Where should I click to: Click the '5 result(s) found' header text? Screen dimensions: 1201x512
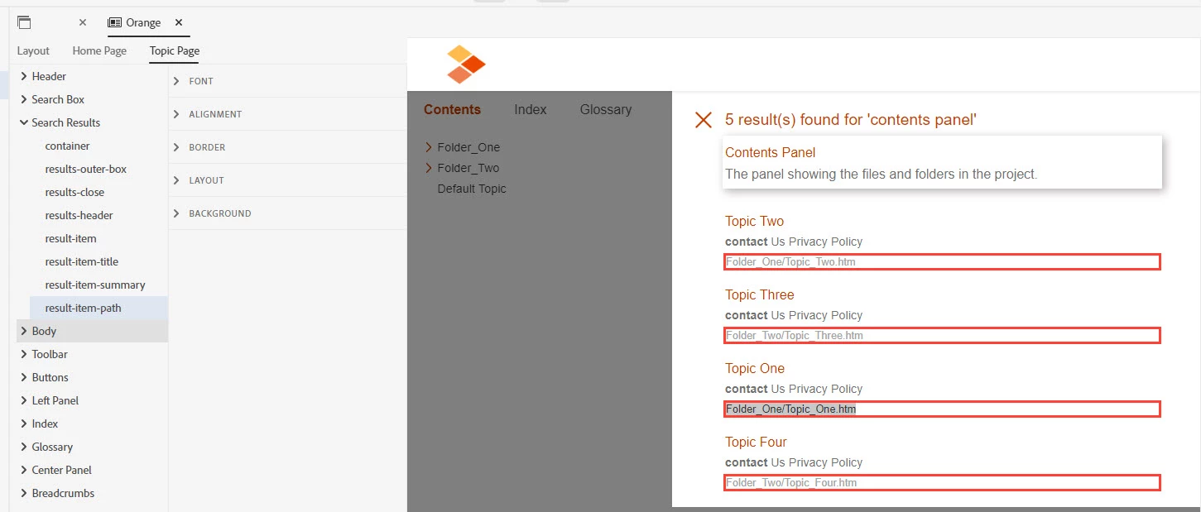(x=851, y=120)
